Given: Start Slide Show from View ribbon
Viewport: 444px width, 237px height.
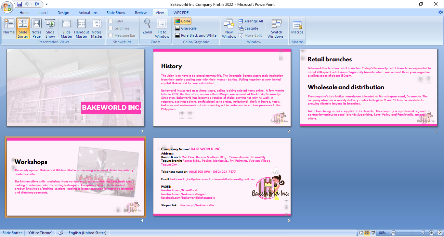Looking at the screenshot, I should 50,28.
